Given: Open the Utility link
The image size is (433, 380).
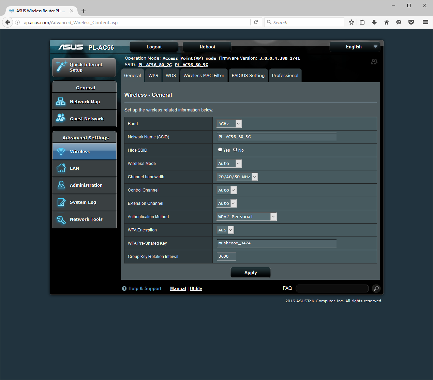Looking at the screenshot, I should click(196, 289).
